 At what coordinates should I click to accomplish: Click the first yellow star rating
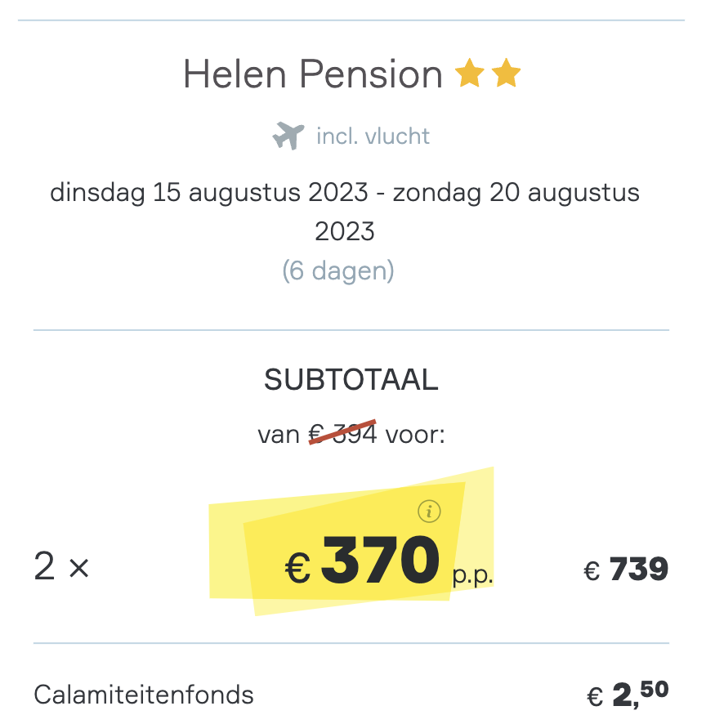469,73
